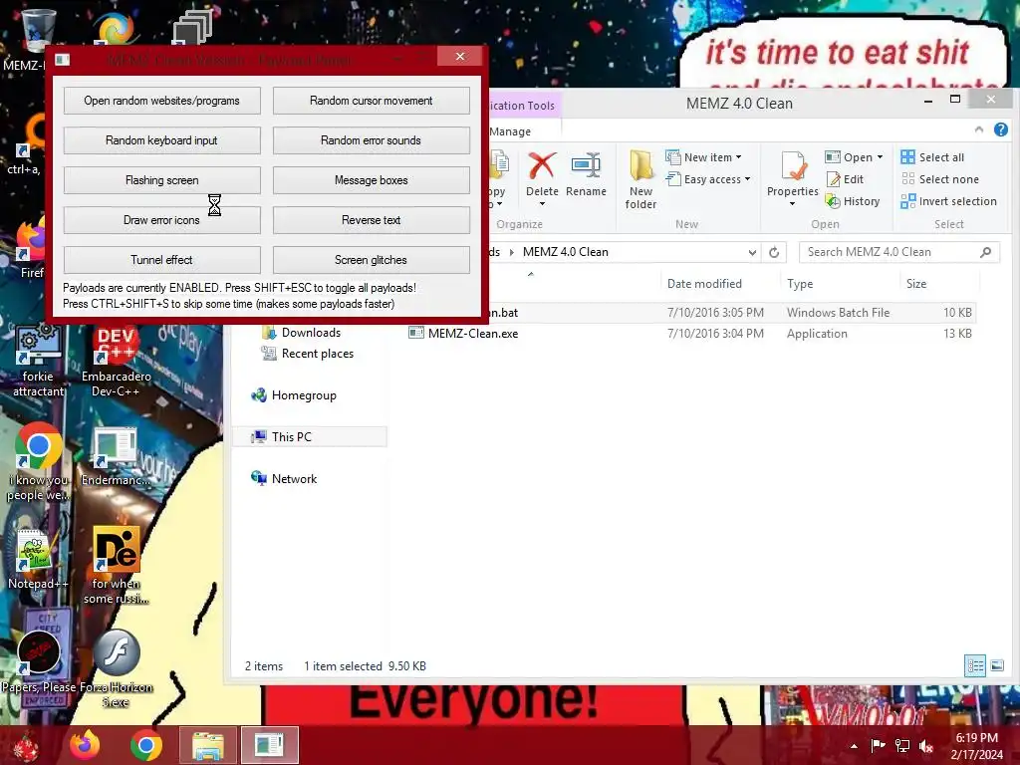The image size is (1020, 765).
Task: Click Edit in the ribbon Open group
Action: tap(845, 179)
